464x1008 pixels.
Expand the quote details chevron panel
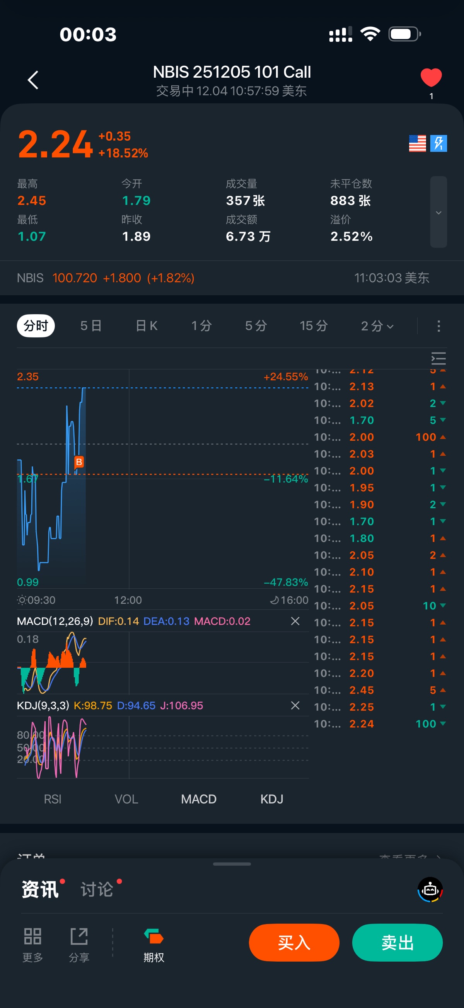point(438,212)
